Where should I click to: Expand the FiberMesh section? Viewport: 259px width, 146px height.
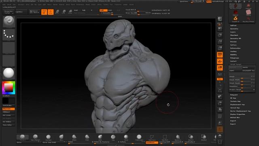(x=234, y=35)
